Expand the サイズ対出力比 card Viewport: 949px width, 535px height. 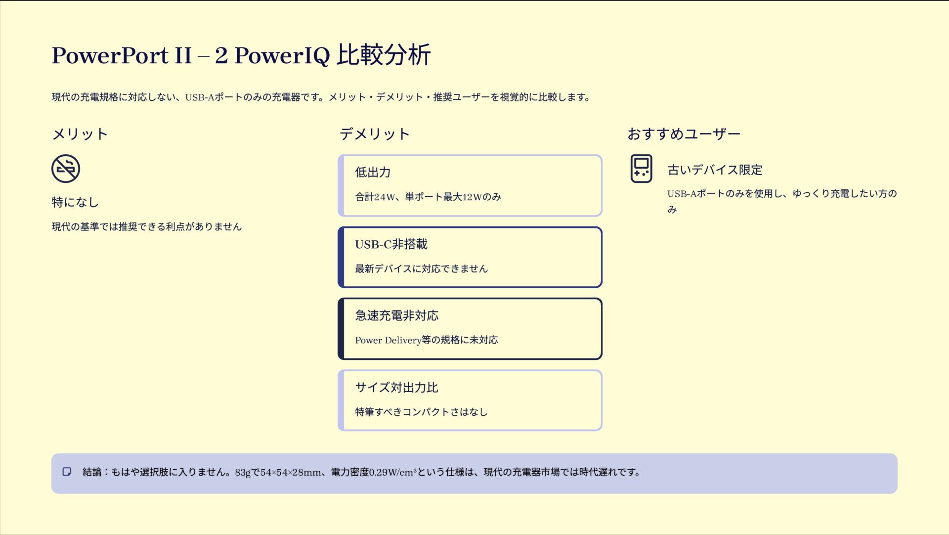click(x=470, y=400)
